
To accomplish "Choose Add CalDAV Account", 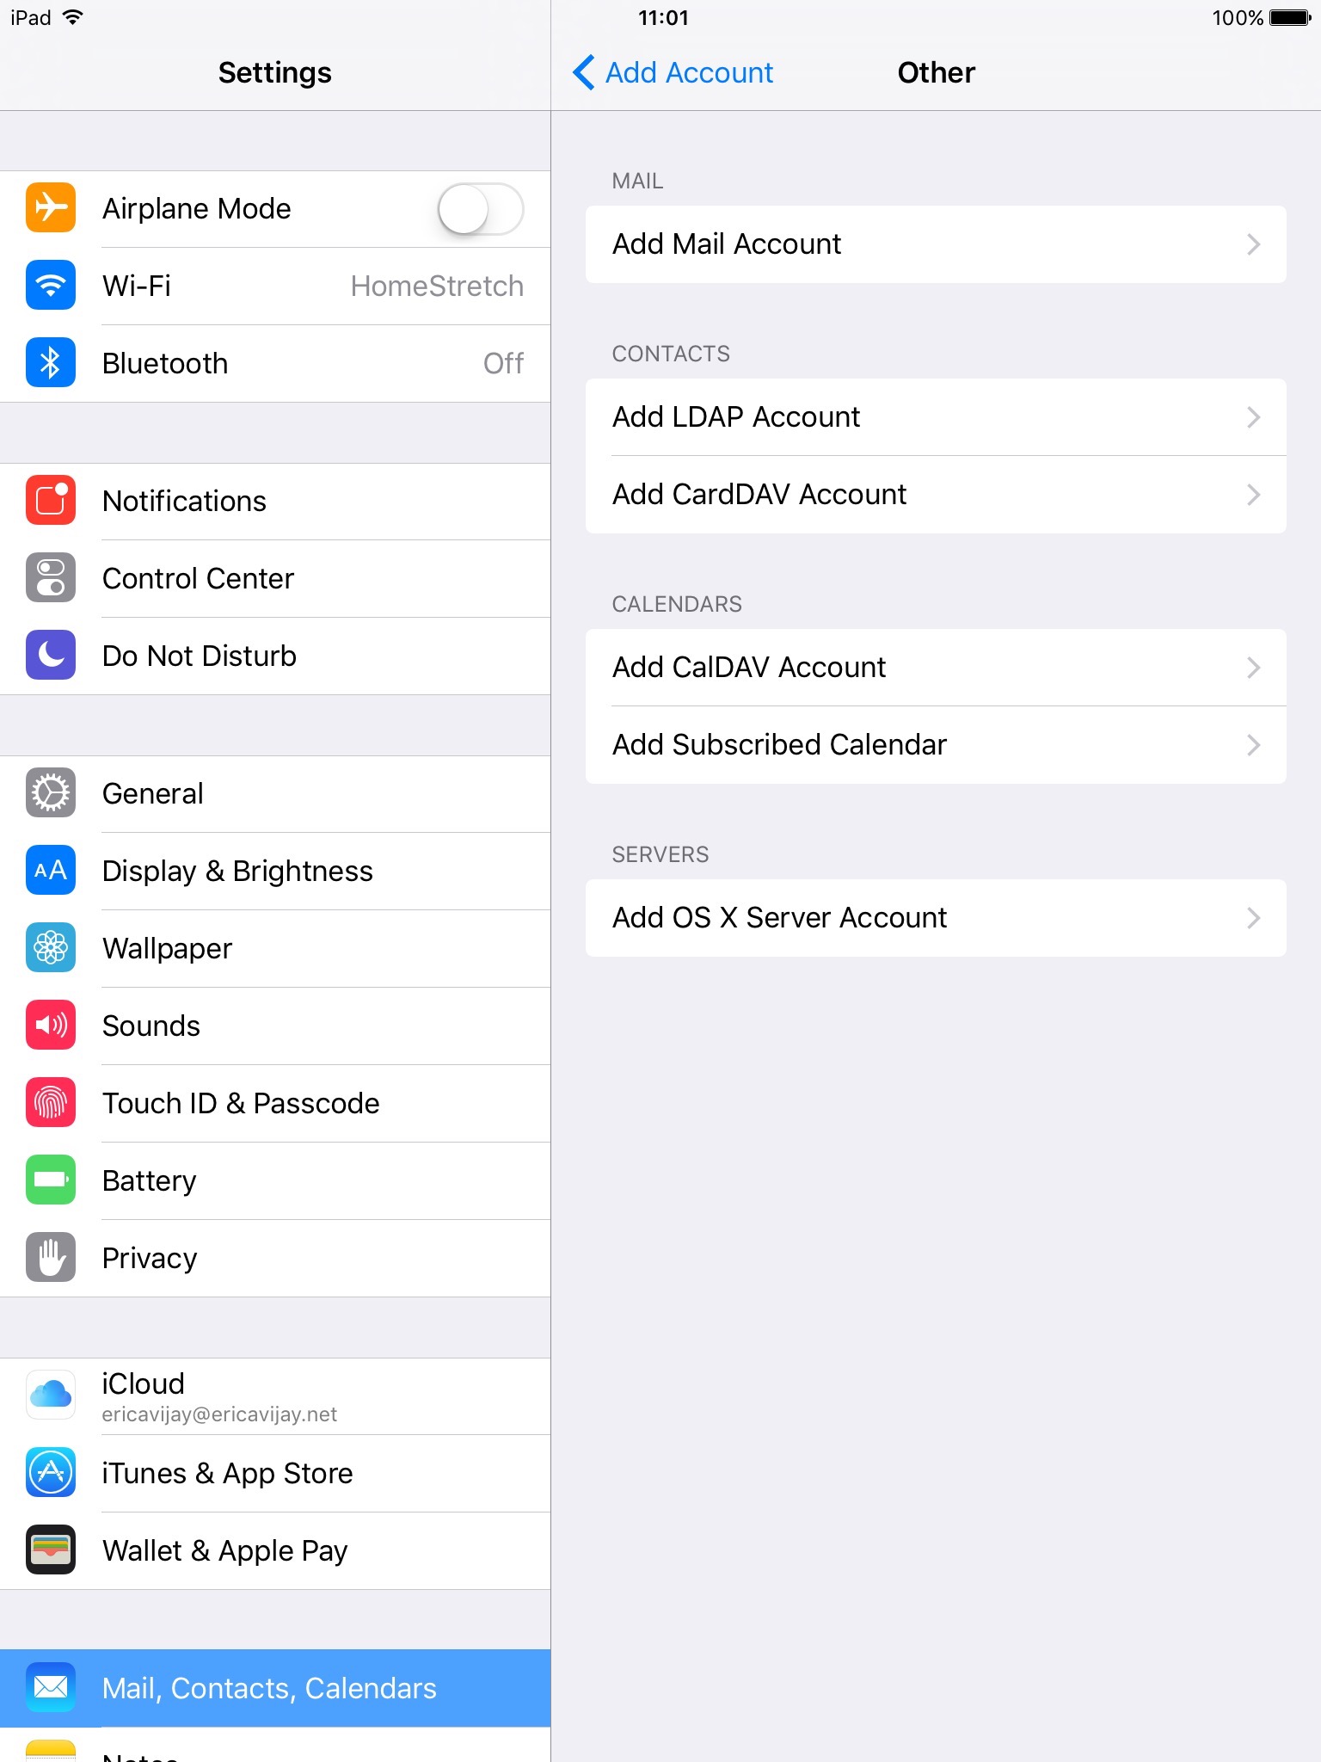I will click(x=936, y=668).
